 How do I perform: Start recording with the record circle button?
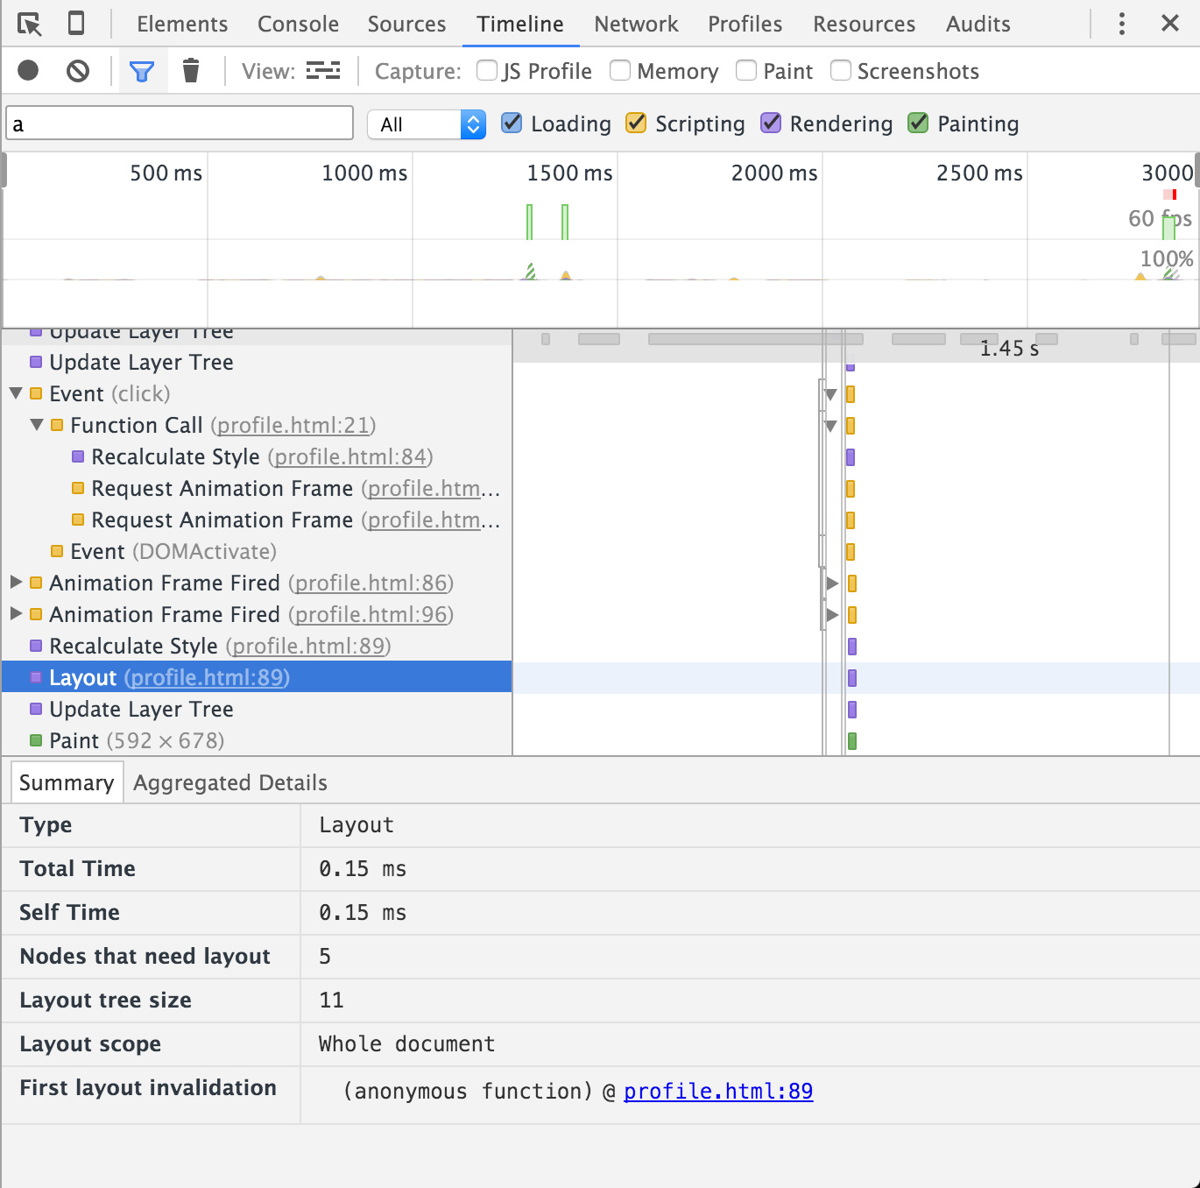[x=28, y=70]
